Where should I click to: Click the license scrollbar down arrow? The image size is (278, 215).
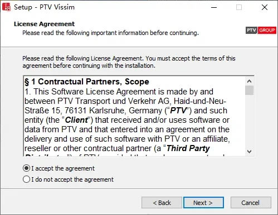(x=250, y=152)
